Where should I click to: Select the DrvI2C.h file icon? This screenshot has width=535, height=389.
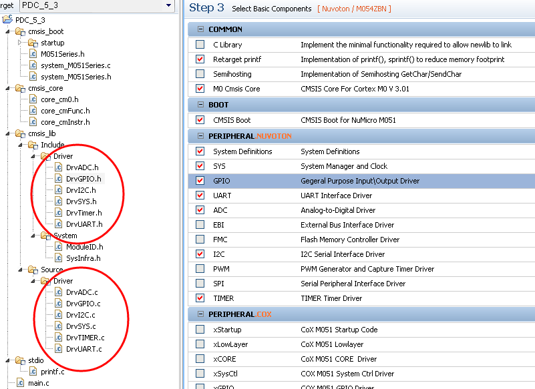(x=59, y=190)
